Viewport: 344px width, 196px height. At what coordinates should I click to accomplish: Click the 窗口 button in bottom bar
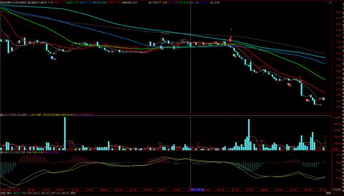[x=10, y=193]
